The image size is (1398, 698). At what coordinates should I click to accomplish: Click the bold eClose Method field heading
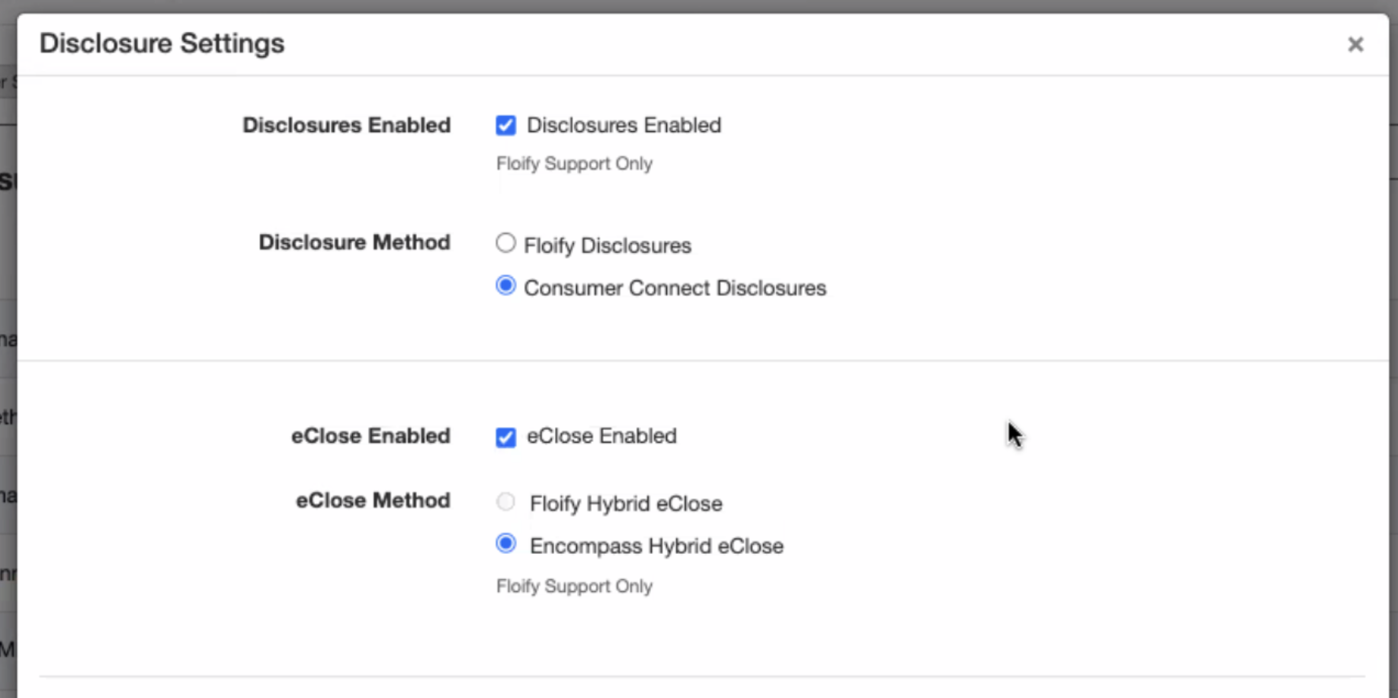coord(373,501)
